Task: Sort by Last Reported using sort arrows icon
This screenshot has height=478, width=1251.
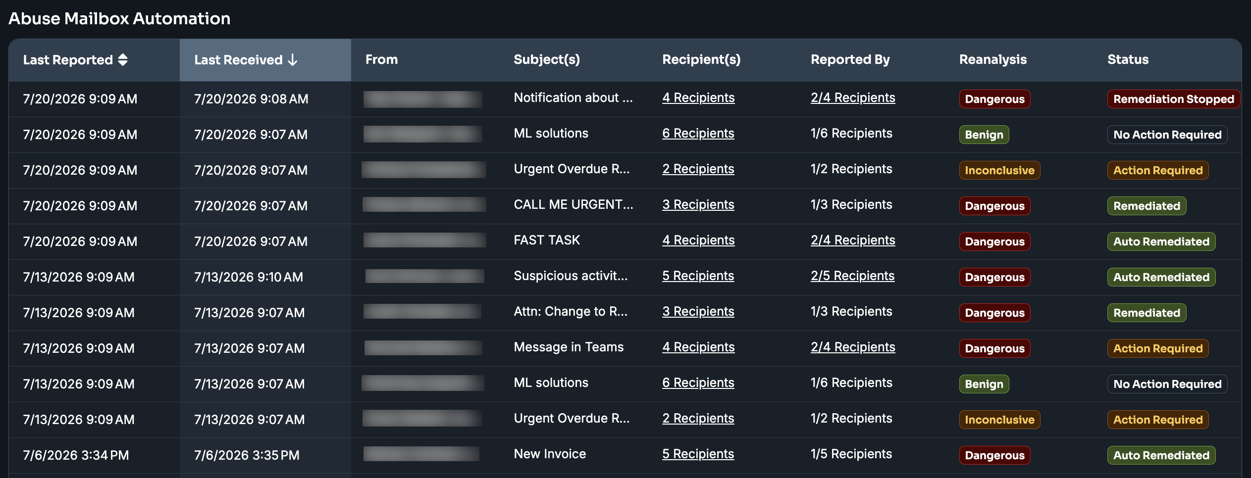Action: [123, 60]
